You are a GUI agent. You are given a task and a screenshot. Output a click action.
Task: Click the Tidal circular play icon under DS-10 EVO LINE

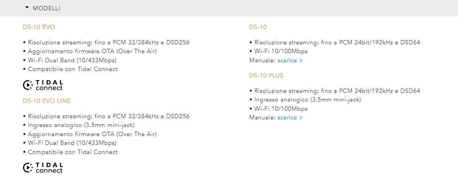pos(28,167)
